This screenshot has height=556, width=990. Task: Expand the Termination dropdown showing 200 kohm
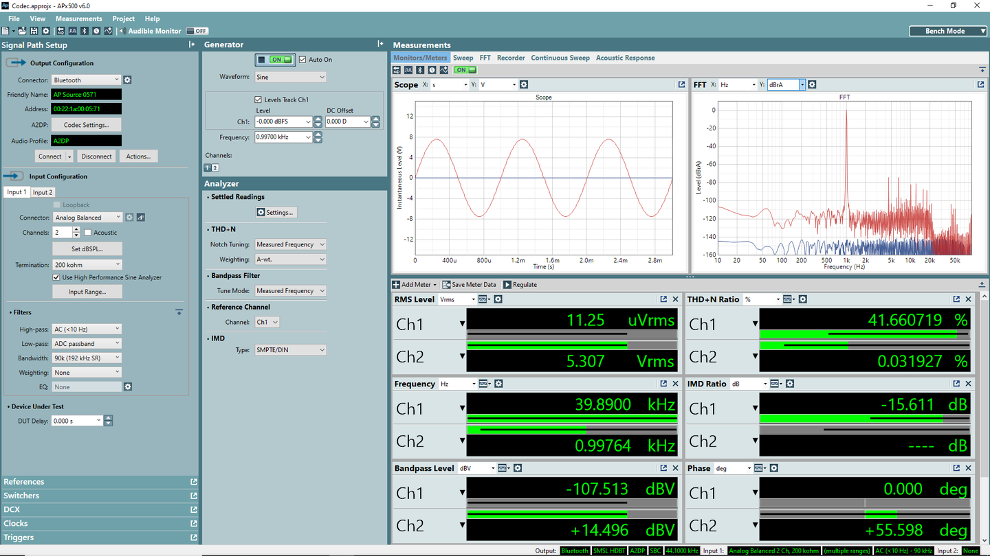pos(87,265)
